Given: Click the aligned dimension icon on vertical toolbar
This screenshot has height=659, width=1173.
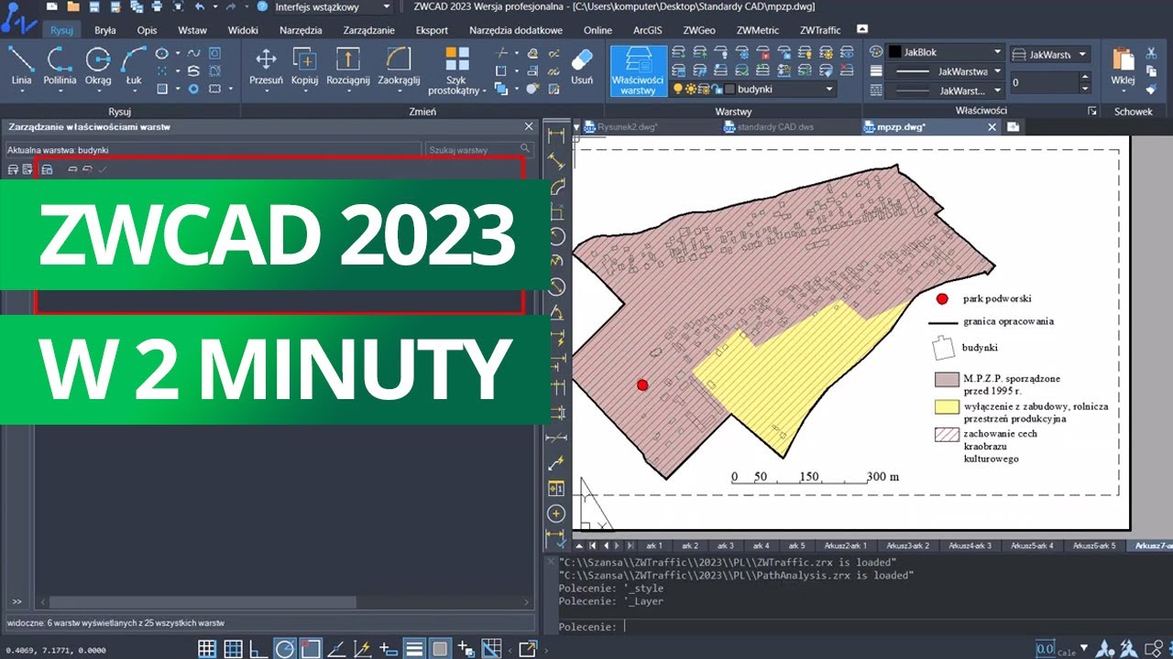Looking at the screenshot, I should tap(555, 161).
